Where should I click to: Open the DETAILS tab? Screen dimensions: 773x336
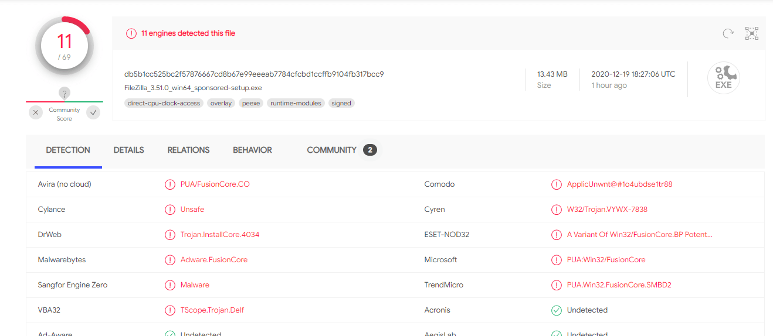click(129, 150)
